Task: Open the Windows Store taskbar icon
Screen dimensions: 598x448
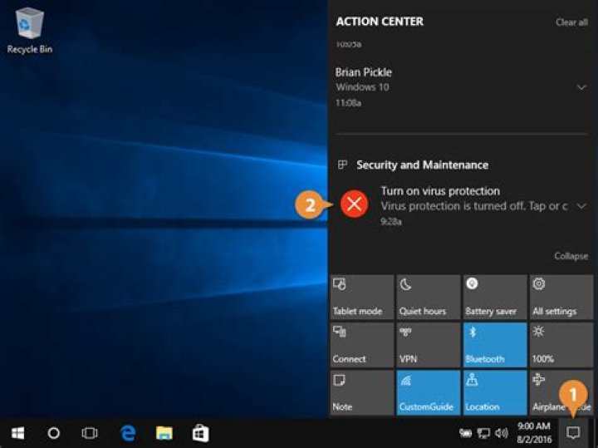Action: pyautogui.click(x=201, y=433)
